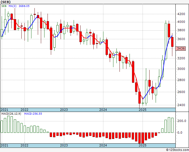Click the 2600 price axis label
Viewport: 189px width, 152px height.
[x=181, y=92]
